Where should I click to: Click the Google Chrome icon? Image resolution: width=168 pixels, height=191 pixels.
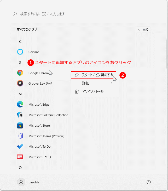tap(20, 73)
